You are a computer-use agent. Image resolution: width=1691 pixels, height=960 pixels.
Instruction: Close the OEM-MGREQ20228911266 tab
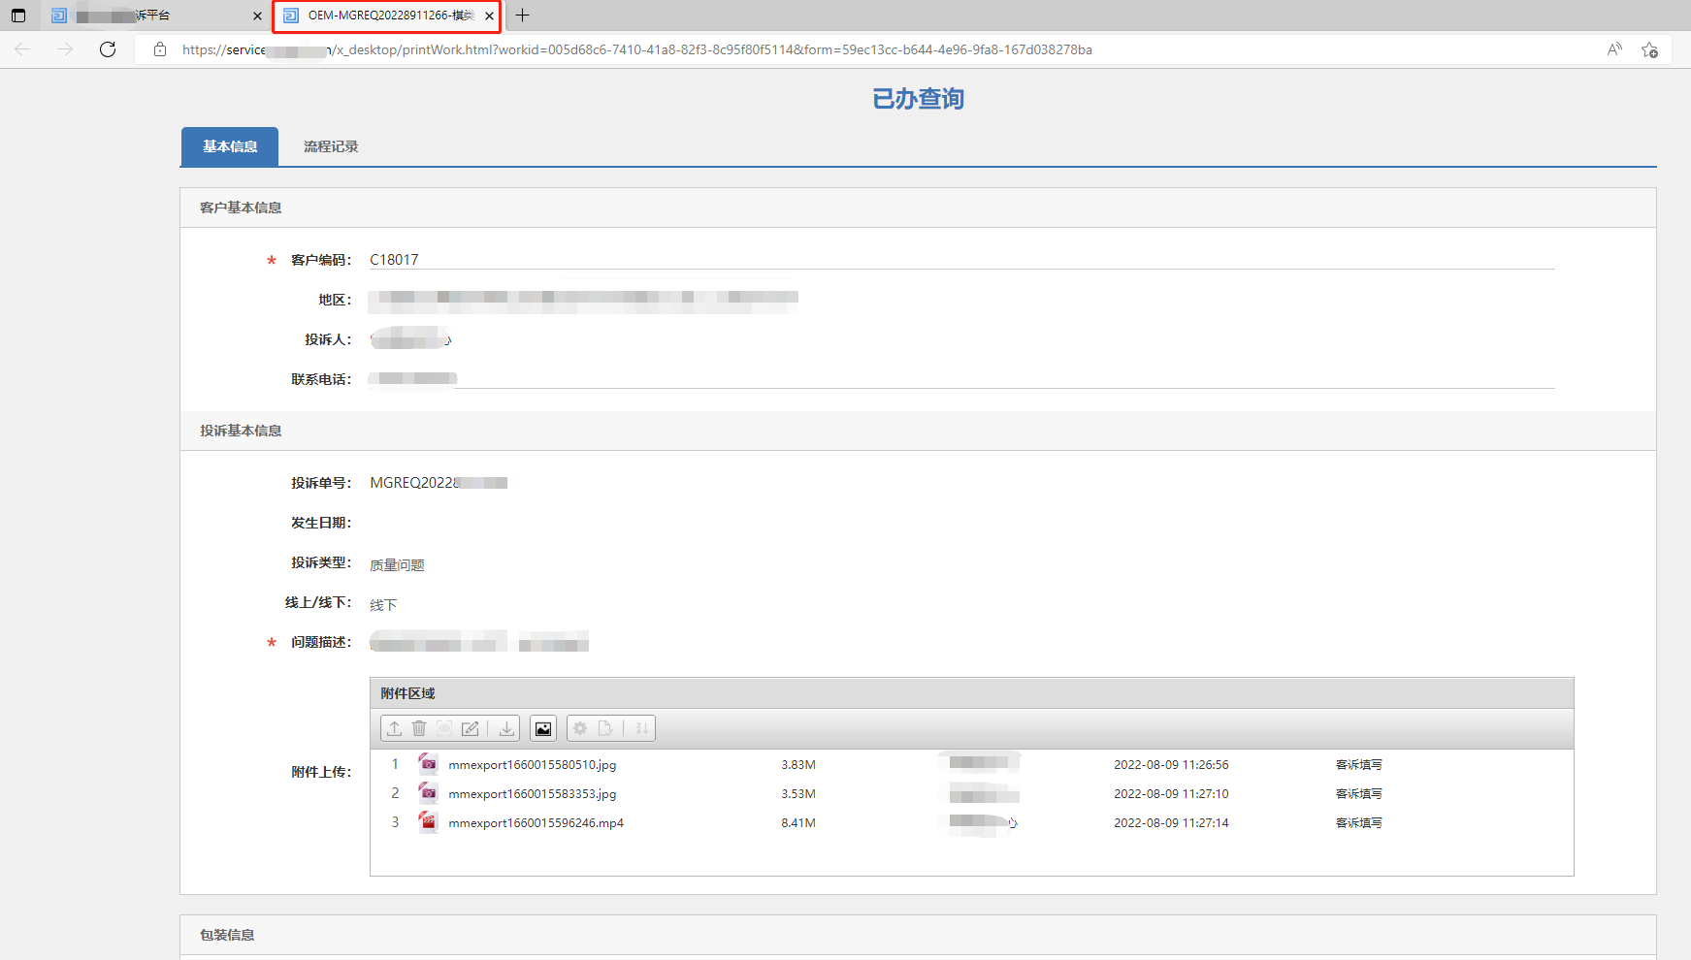click(x=489, y=16)
